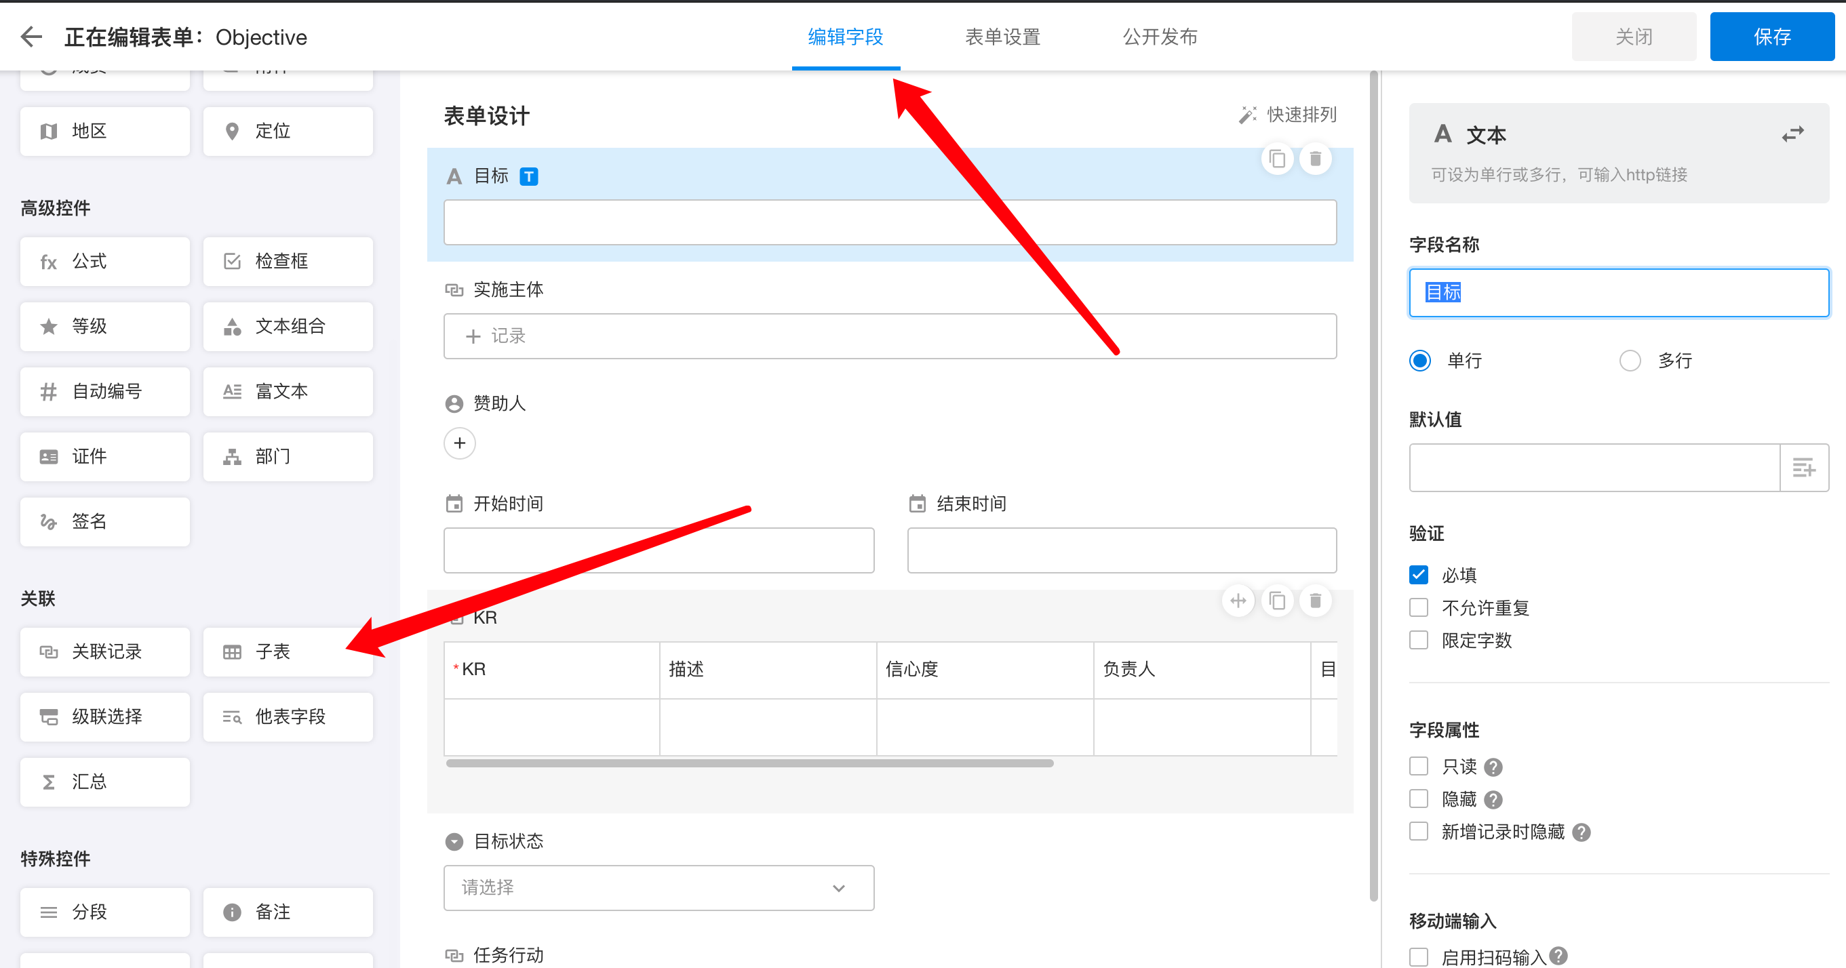This screenshot has width=1846, height=968.
Task: Click the move icon on the KR subtable
Action: 1238,601
